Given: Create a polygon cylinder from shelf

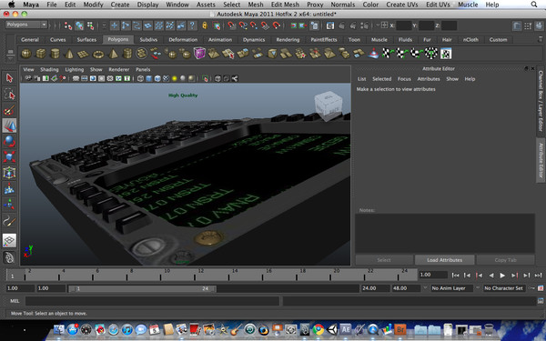Looking at the screenshot, I should (x=55, y=54).
